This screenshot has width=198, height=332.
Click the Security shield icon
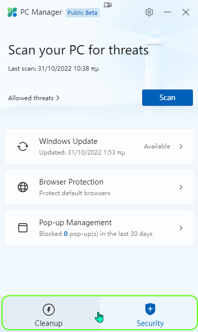click(x=150, y=309)
